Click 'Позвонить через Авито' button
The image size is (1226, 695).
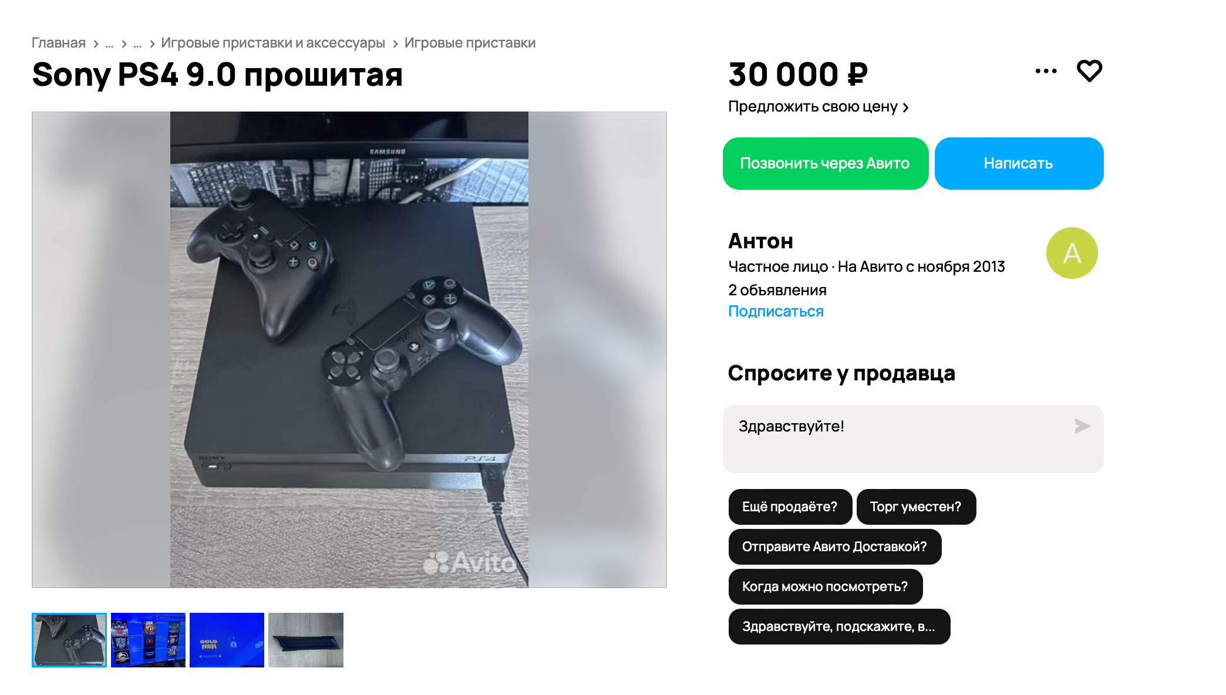825,163
